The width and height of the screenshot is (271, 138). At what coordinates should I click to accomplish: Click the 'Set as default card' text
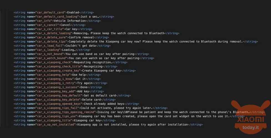[100, 95]
